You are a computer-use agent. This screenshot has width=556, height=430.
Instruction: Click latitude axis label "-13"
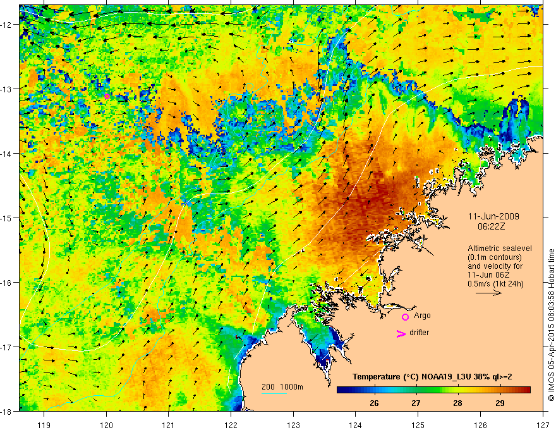tap(7, 89)
